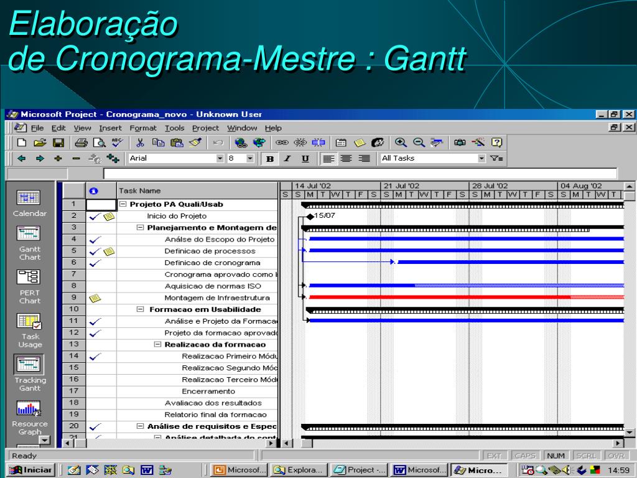Viewport: 637px width, 478px height.
Task: Copy picture camera icon
Action: click(460, 143)
